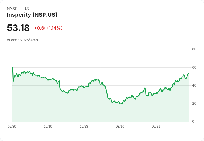This screenshot has width=204, height=141.
Task: Click the chart's lowest point near 03/10
Action: 120,104
